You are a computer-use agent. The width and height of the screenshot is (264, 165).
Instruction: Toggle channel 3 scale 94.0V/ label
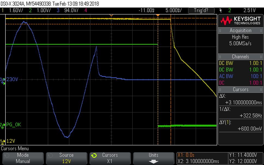point(71,10)
